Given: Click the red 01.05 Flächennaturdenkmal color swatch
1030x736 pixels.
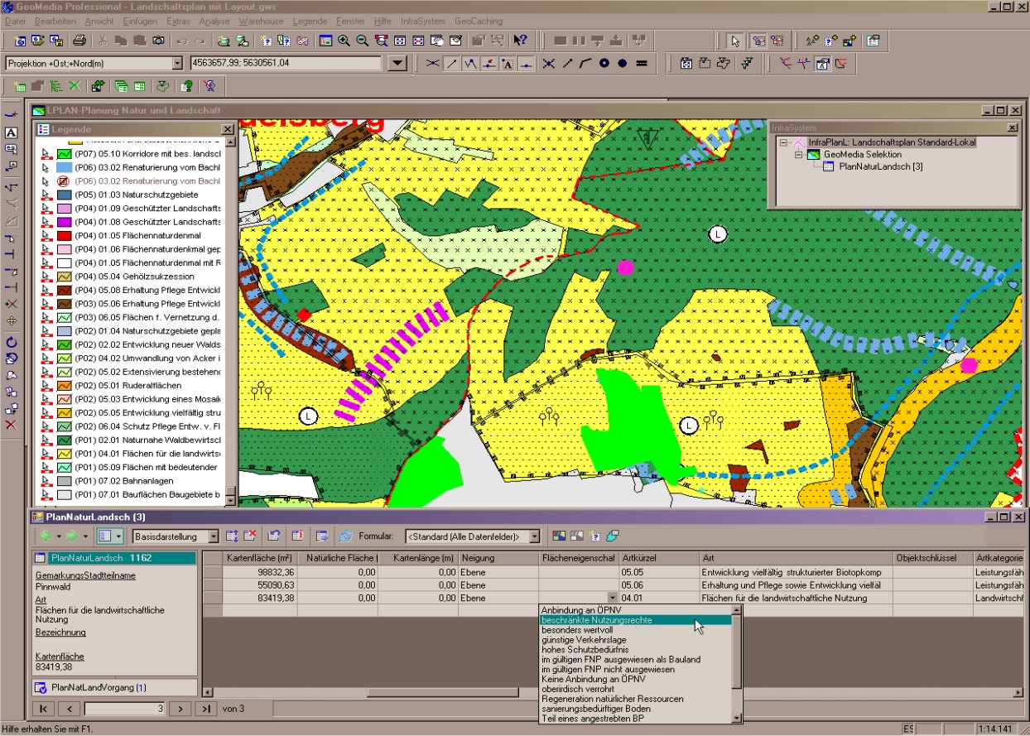Looking at the screenshot, I should [x=65, y=236].
